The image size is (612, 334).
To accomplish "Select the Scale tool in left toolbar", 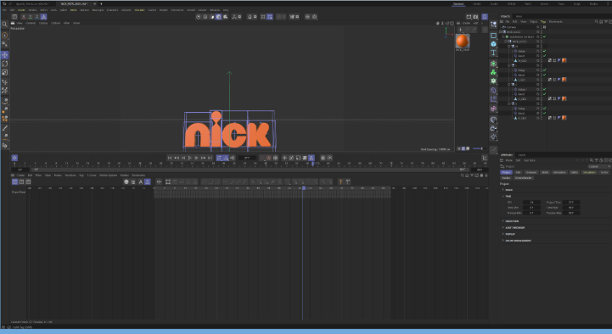I will click(5, 73).
